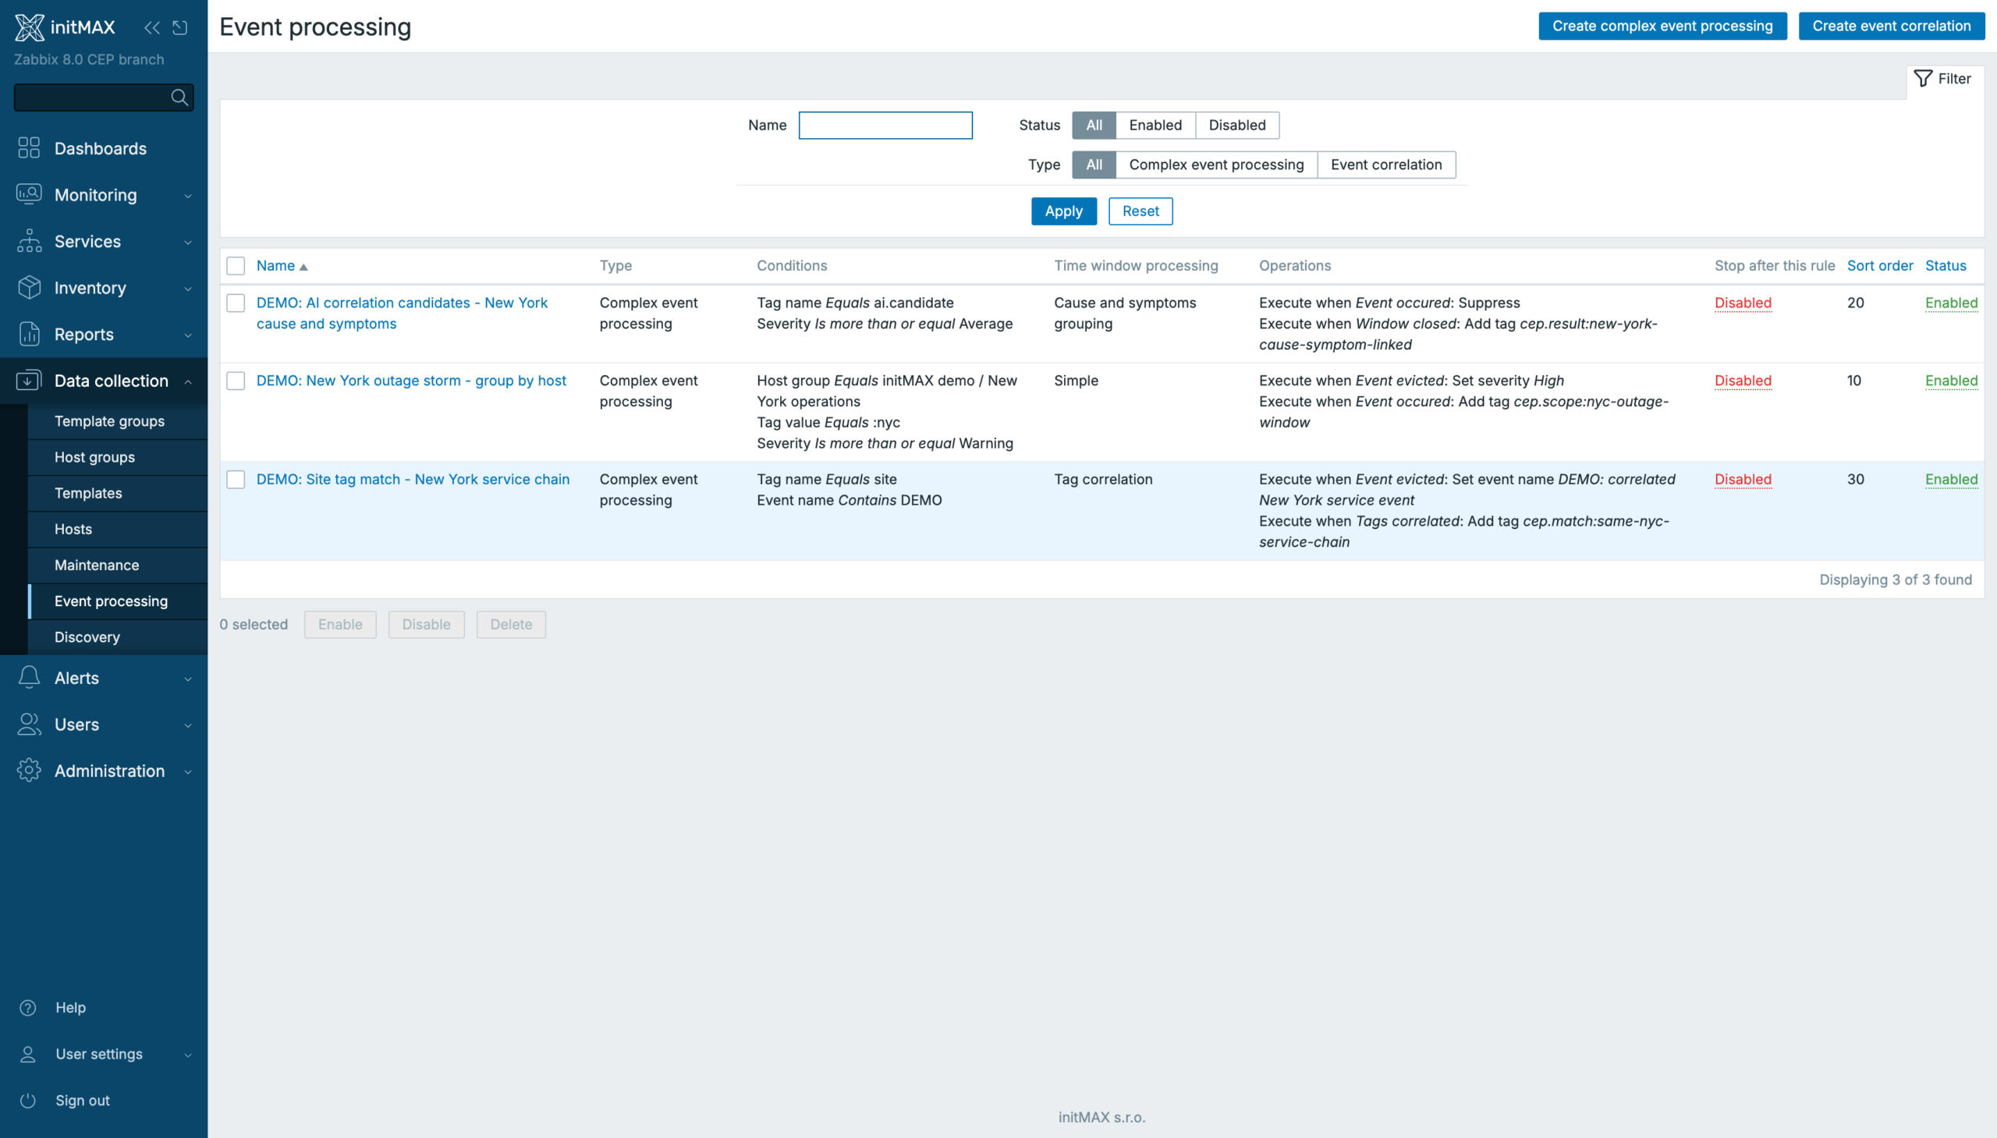
Task: Set Type filter to All
Action: [x=1094, y=165]
